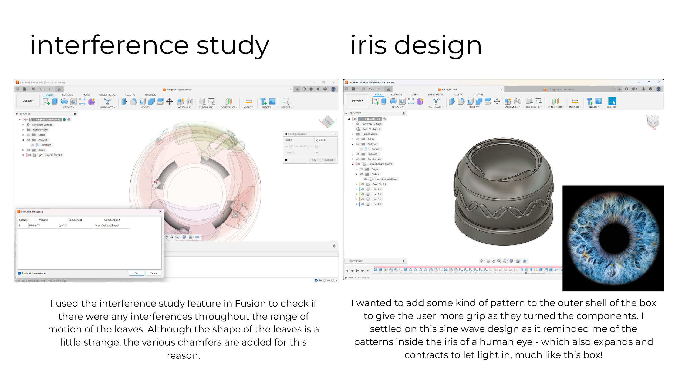Collapse the Analysis folder in left browser
Viewport: 675px width, 380px height.
(23, 140)
